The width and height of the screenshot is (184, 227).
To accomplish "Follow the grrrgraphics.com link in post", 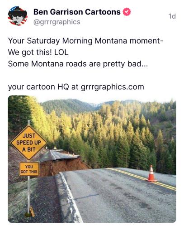I will coord(113,87).
